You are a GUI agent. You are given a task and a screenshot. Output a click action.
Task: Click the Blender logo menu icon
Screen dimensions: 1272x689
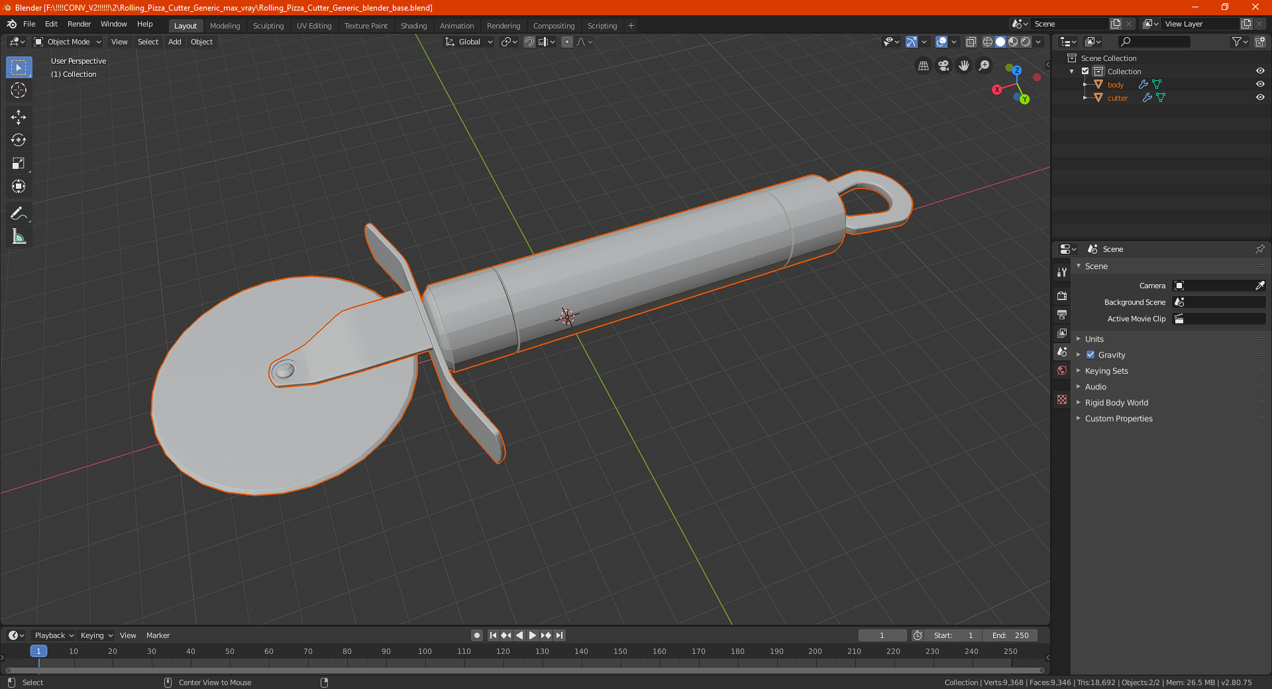point(11,24)
